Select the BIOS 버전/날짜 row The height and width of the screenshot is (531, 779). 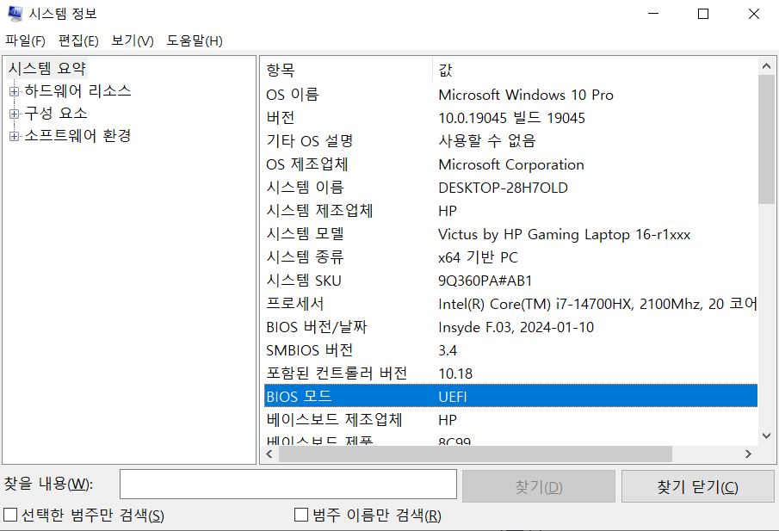(x=510, y=327)
